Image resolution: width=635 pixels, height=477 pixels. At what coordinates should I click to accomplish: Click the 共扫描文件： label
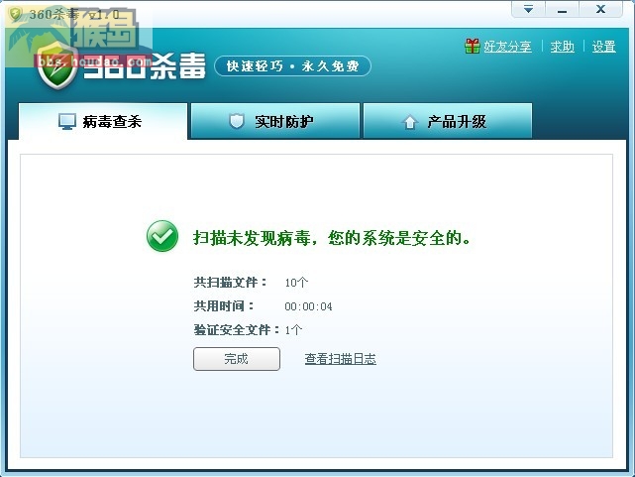coord(231,282)
